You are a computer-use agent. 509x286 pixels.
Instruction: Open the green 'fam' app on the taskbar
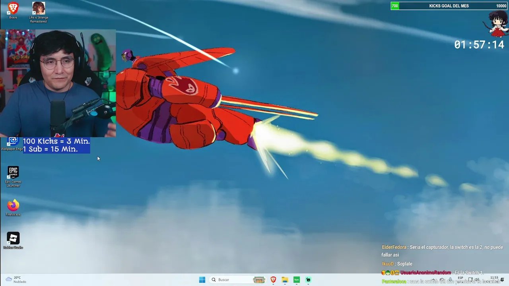pos(297,280)
